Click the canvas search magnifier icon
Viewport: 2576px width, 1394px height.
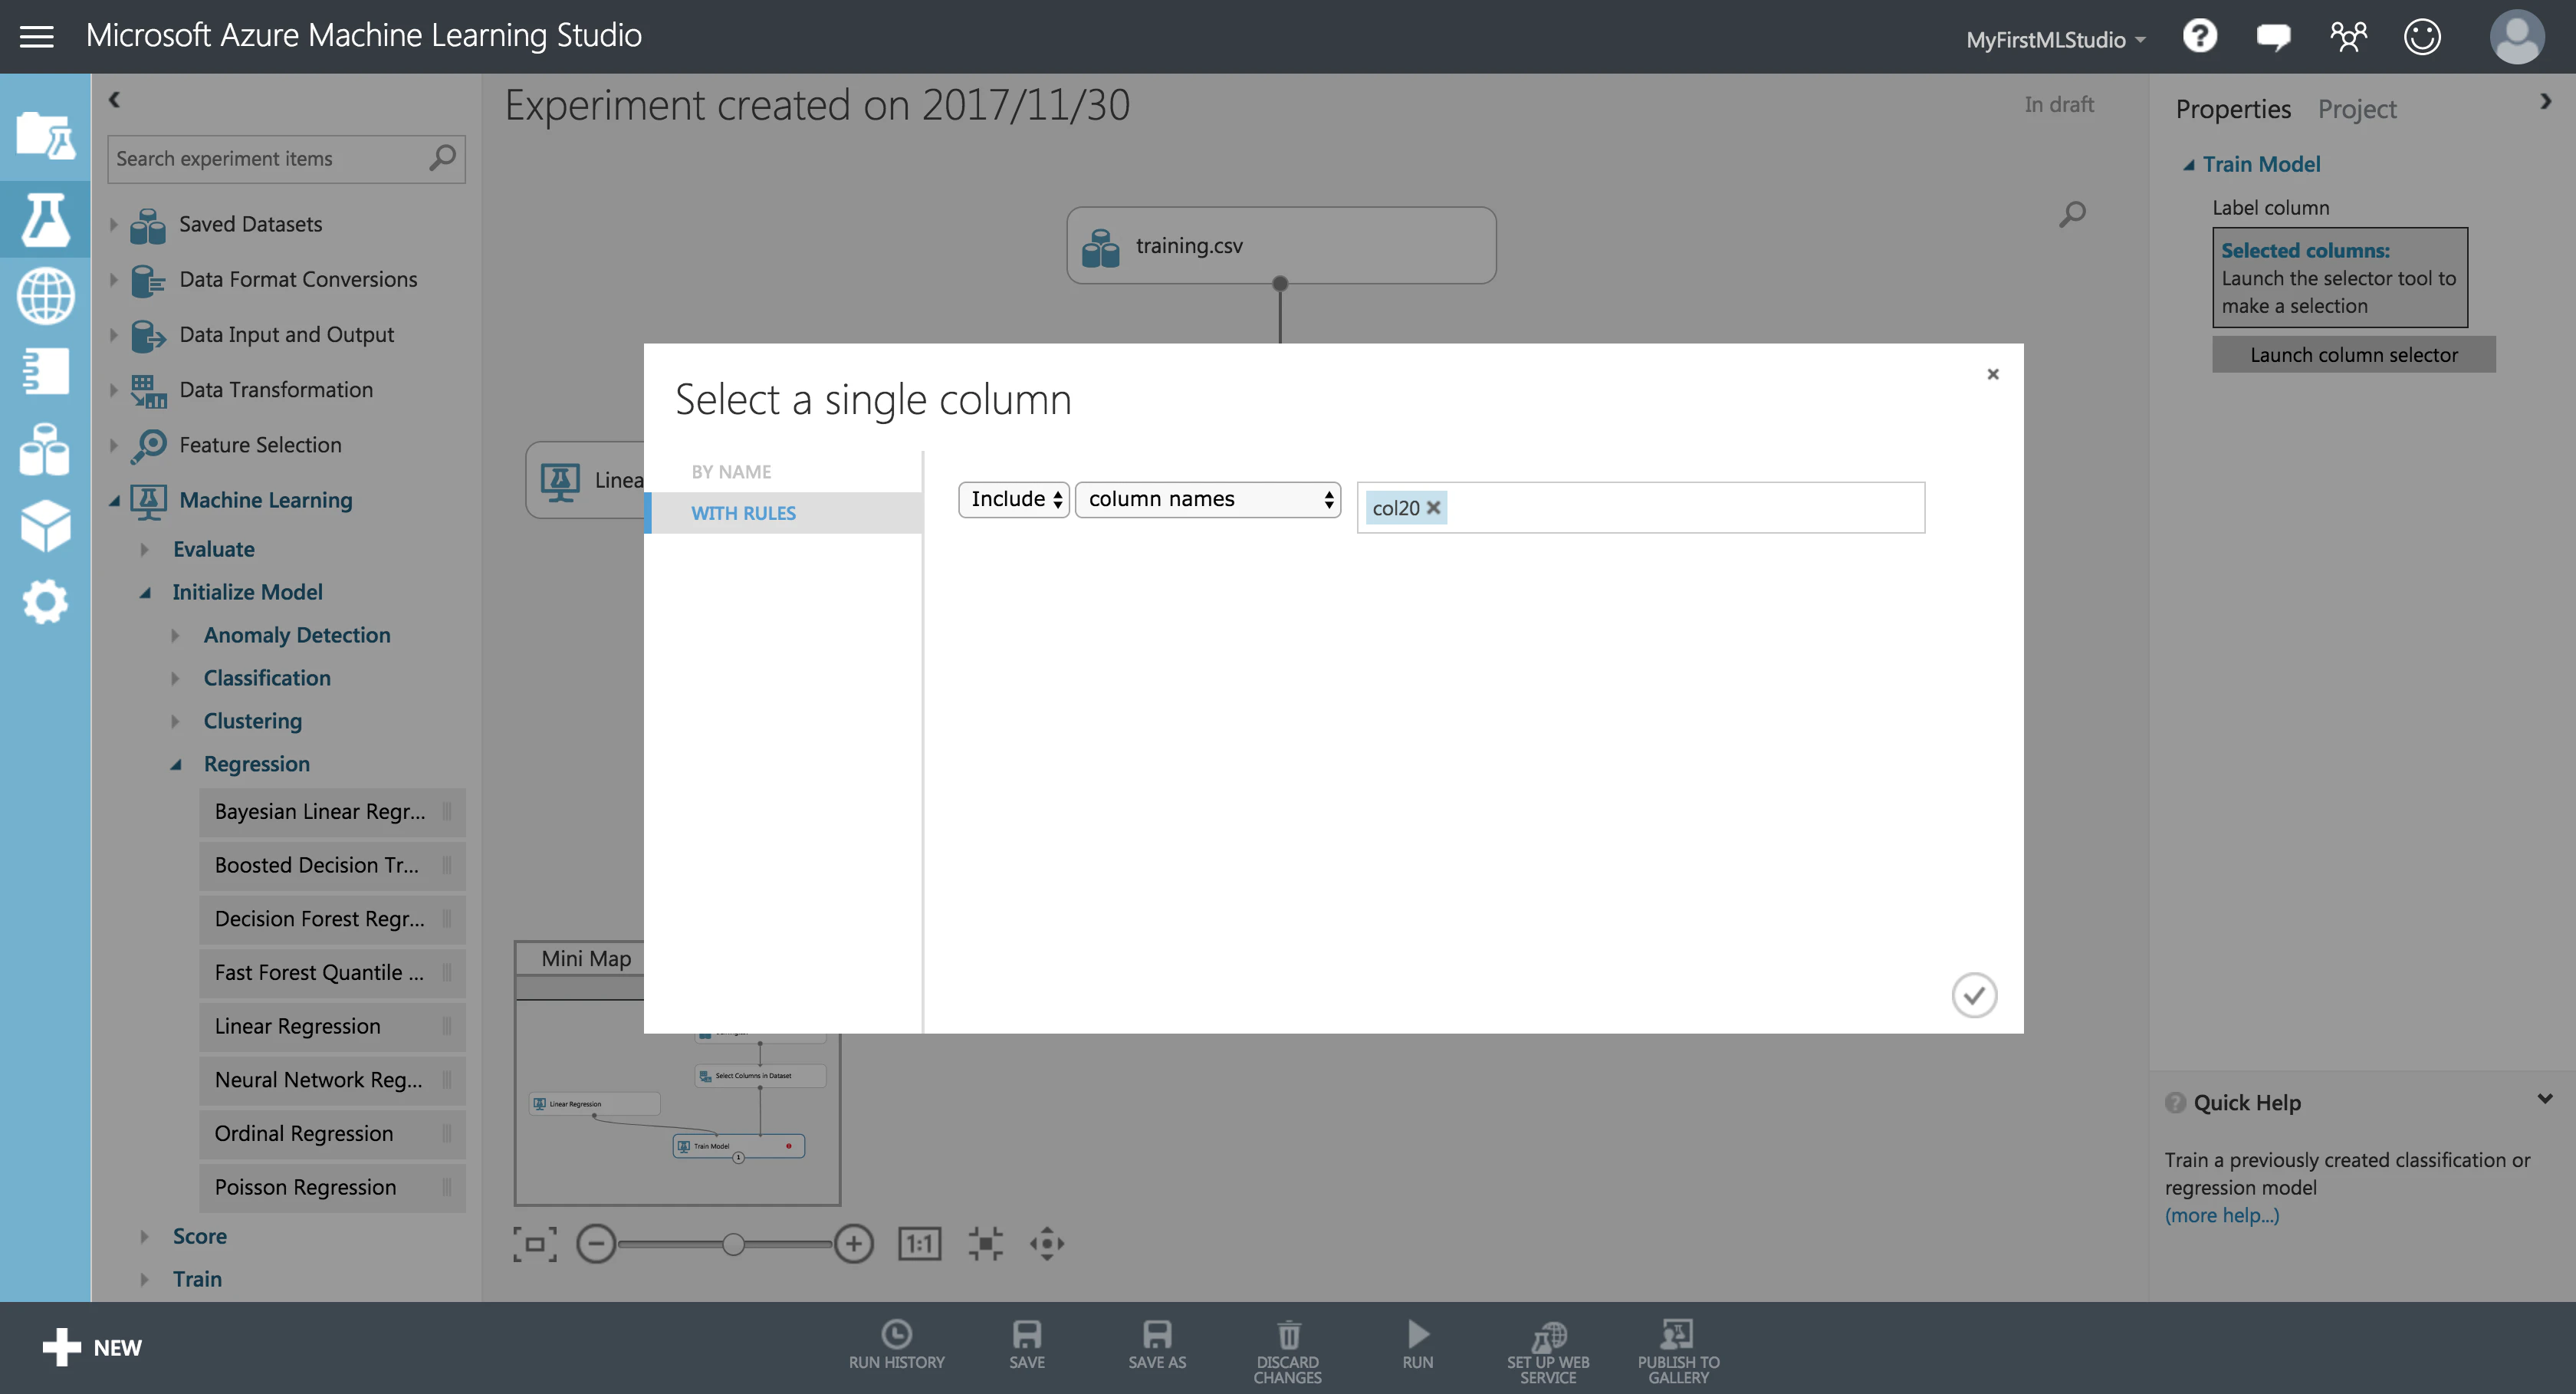tap(2072, 213)
